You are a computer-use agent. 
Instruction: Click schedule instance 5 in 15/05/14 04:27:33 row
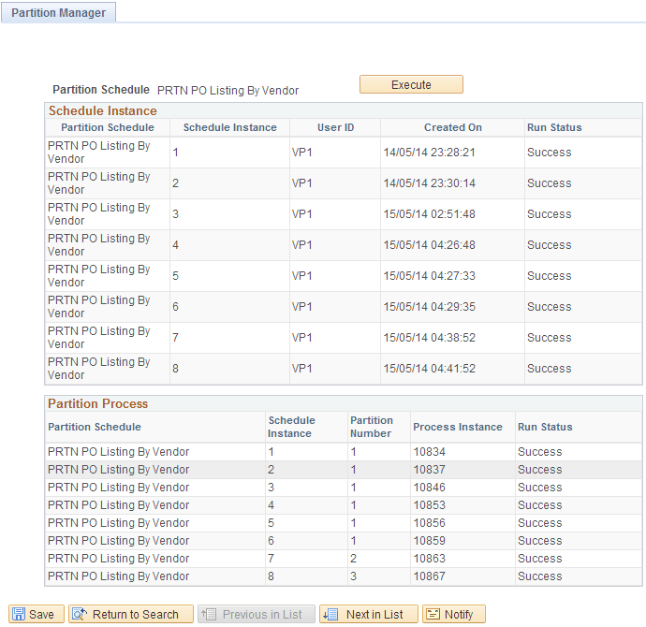[x=175, y=276]
